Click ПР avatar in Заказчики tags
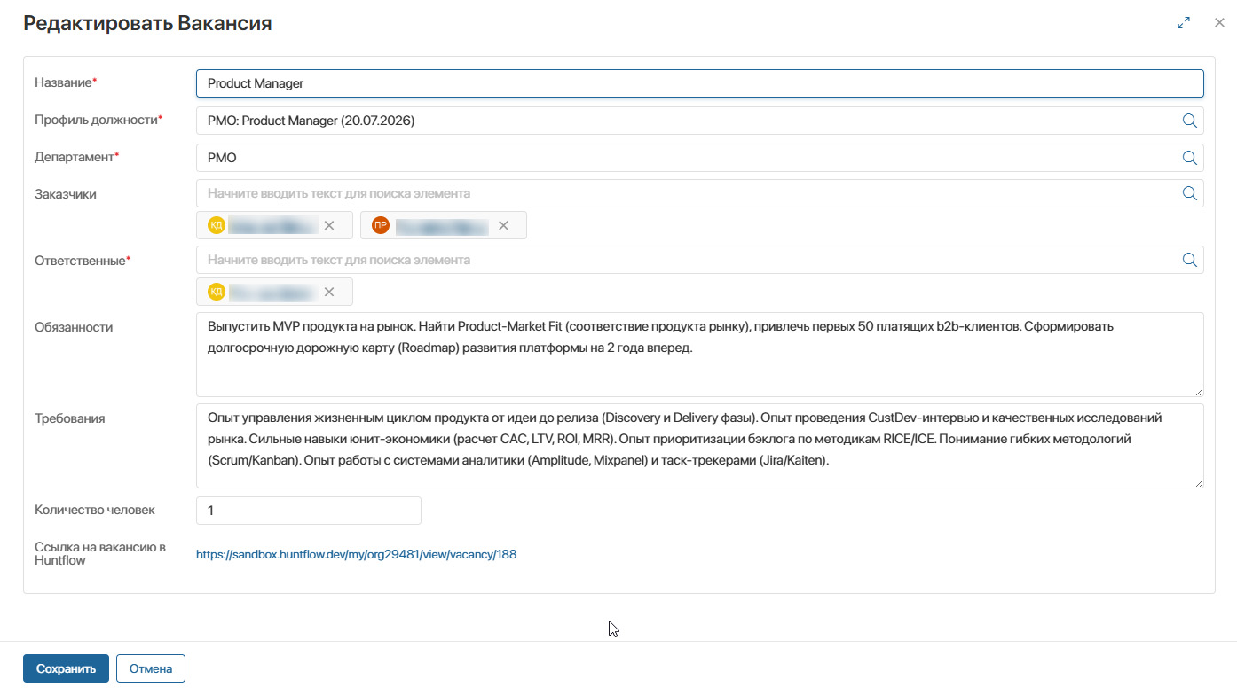Viewport: 1237px width, 695px height. (x=381, y=225)
